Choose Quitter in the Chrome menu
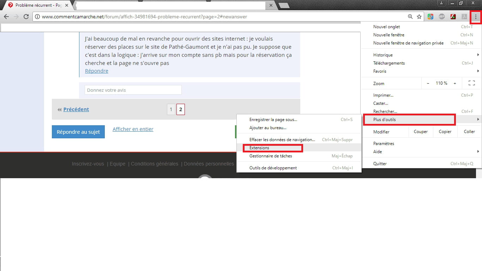This screenshot has width=482, height=271. pos(421,164)
